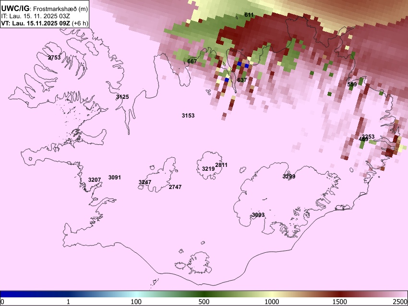Image resolution: width=408 pixels, height=306 pixels.
Task: Select the map value 559
Action: coord(352,84)
